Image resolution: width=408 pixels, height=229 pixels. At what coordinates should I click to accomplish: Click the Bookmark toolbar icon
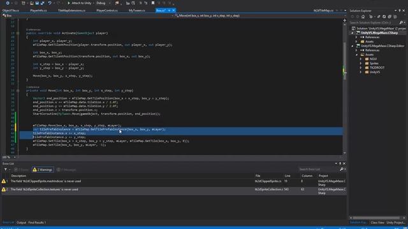(x=153, y=3)
